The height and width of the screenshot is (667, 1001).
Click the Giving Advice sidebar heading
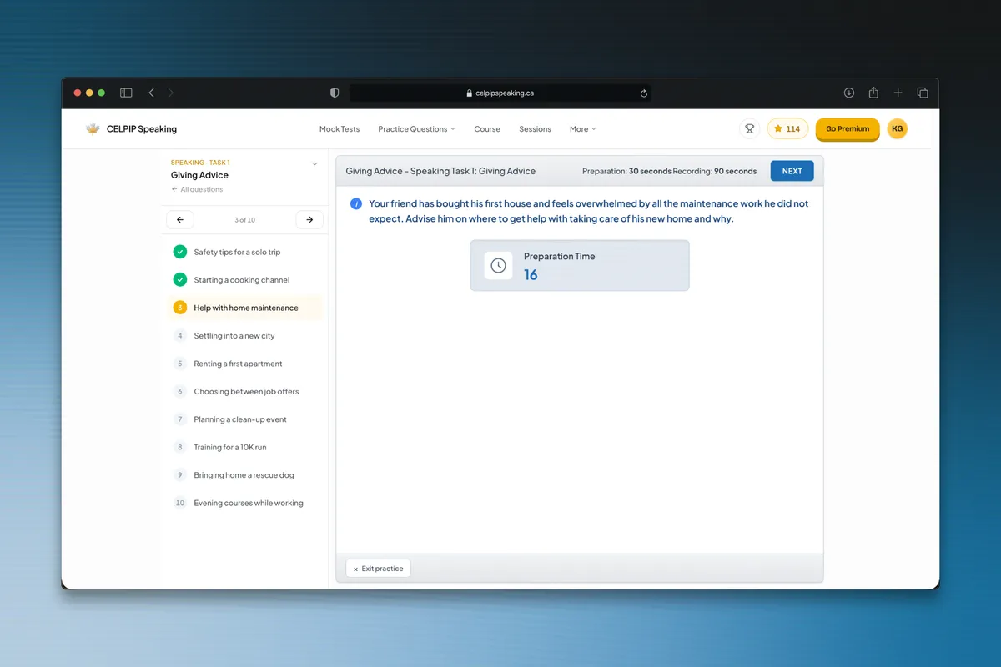199,175
